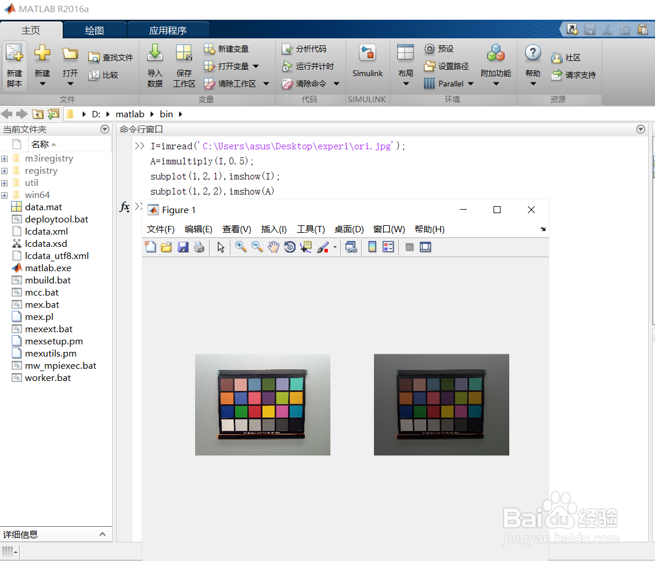Viewport: 655px width, 561px height.
Task: Toggle the Zoom Out tool
Action: 257,247
